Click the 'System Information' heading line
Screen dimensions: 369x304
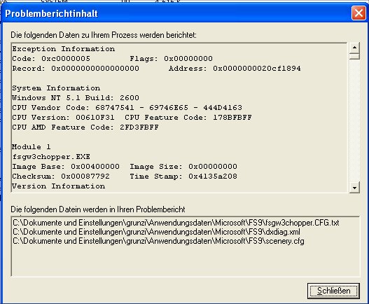(56, 88)
